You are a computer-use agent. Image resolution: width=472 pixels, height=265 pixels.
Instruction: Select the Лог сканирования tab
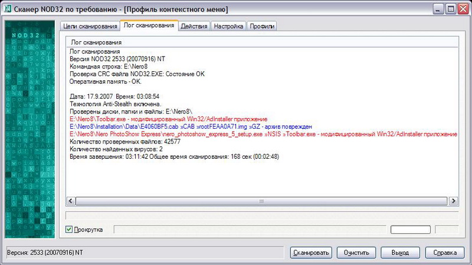point(149,25)
